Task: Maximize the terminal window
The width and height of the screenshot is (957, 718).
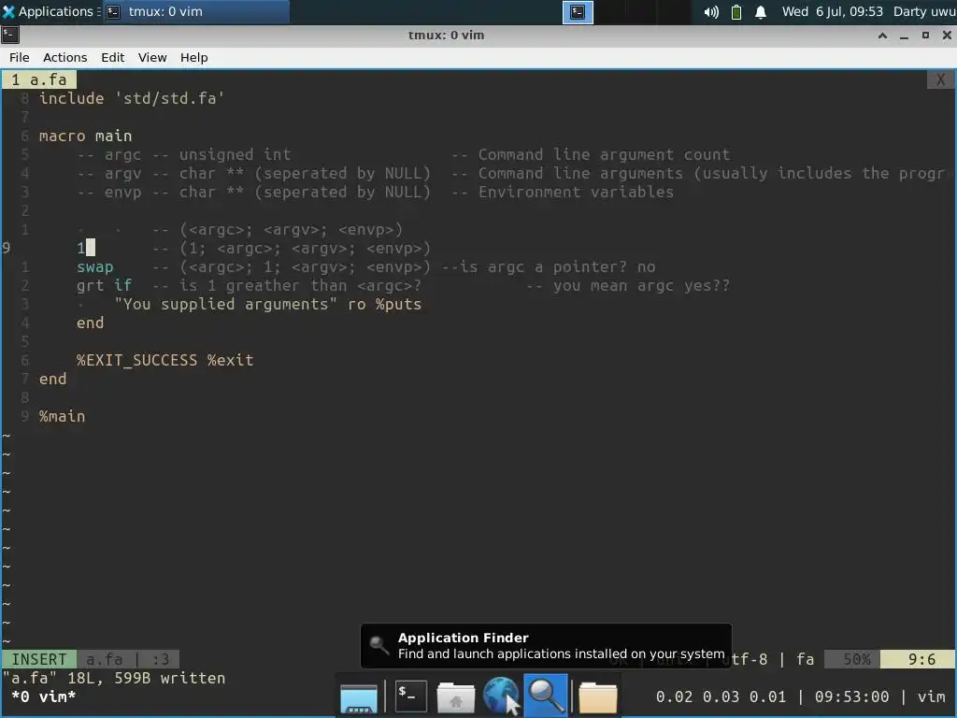Action: [x=925, y=36]
